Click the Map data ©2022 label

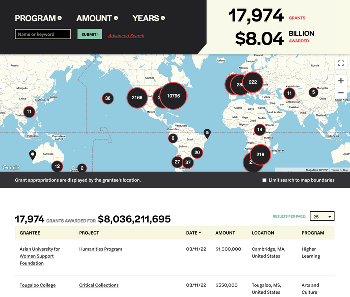coord(316,170)
